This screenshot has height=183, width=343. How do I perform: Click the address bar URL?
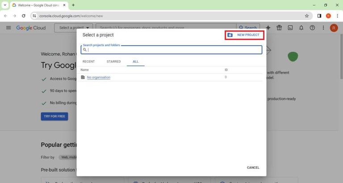[x=71, y=16]
